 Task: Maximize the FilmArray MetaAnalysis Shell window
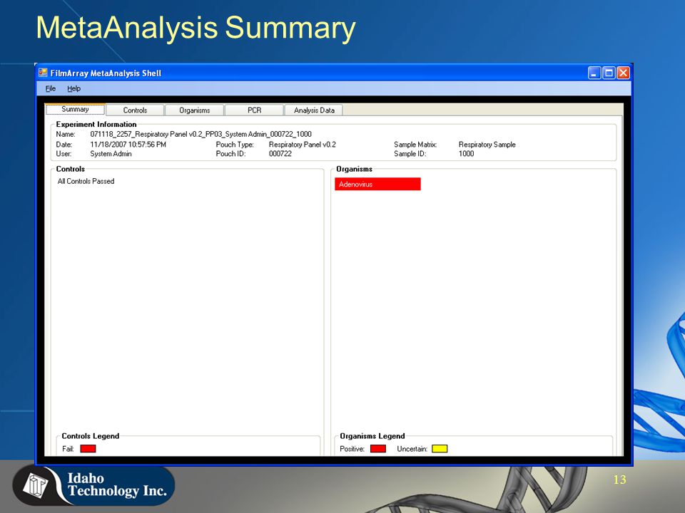(609, 73)
